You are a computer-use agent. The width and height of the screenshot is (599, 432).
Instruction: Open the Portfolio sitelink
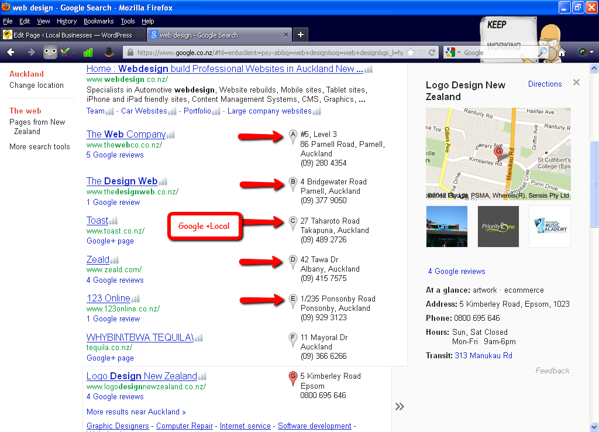click(197, 111)
